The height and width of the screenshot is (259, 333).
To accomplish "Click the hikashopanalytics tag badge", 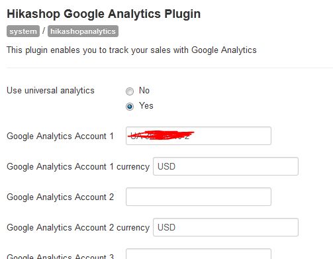I will pyautogui.click(x=83, y=31).
